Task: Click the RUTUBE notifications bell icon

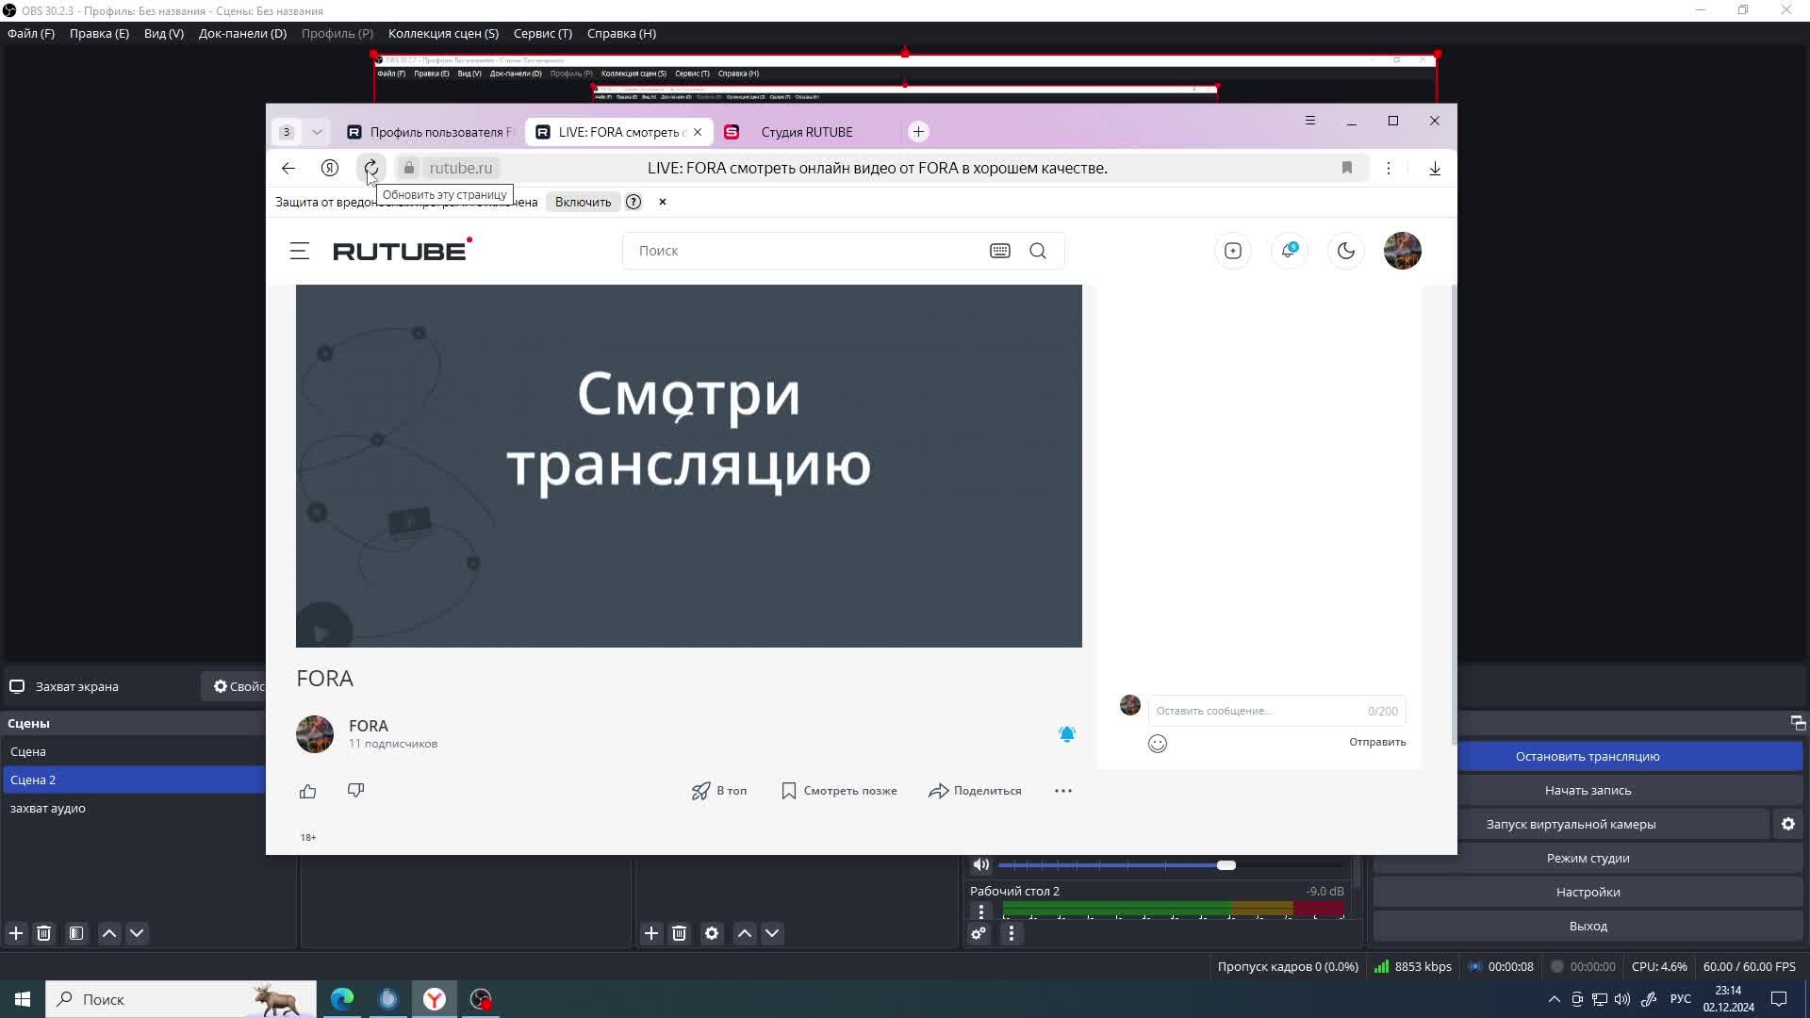Action: 1289,251
